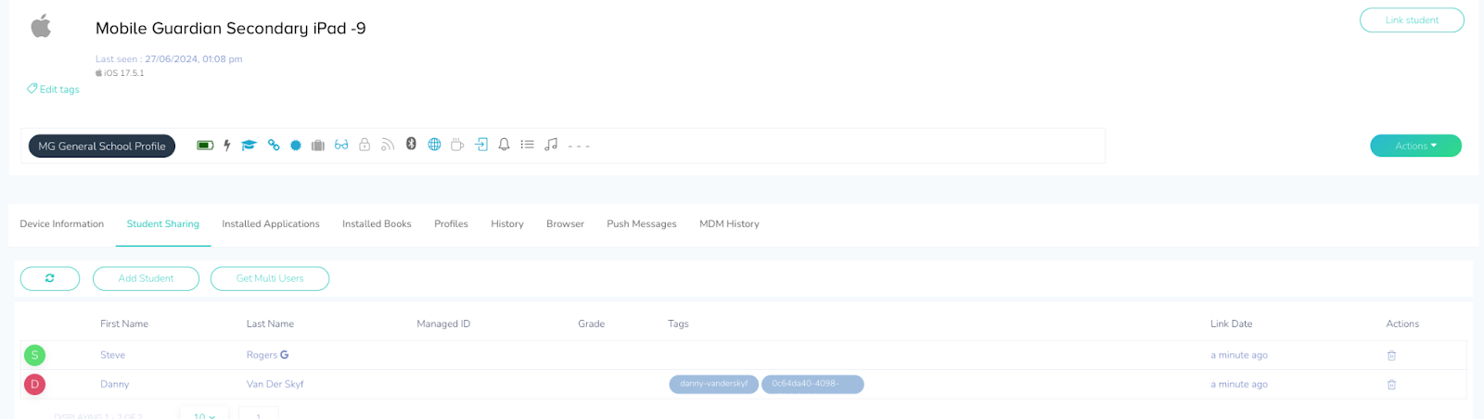Open the page size 10 dropdown
Viewport: 1484px width, 419px height.
205,415
